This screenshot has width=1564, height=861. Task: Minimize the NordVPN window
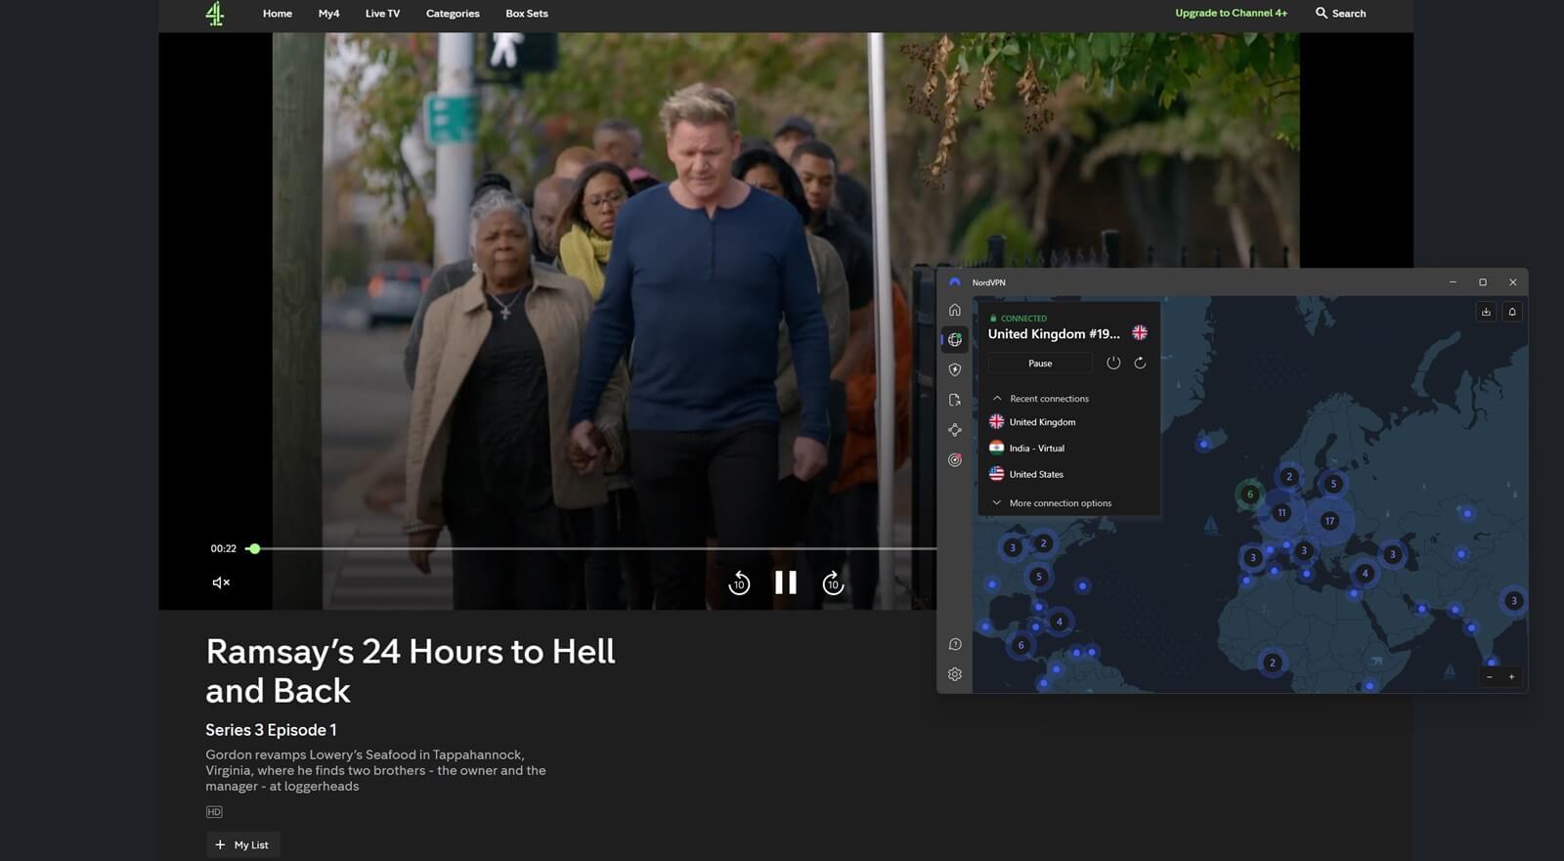click(1453, 282)
